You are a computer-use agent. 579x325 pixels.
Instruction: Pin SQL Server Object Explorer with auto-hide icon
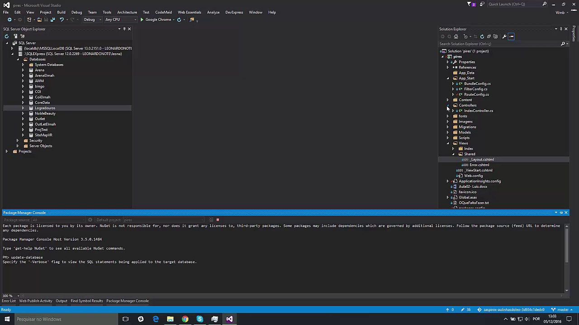124,29
